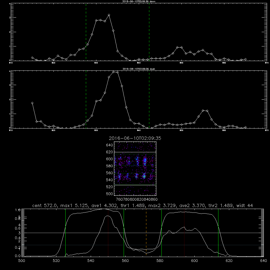The width and height of the screenshot is (270, 270).
Task: Click the '760780800820840860' x-axis labels under spectrogram
Action: pyautogui.click(x=137, y=200)
